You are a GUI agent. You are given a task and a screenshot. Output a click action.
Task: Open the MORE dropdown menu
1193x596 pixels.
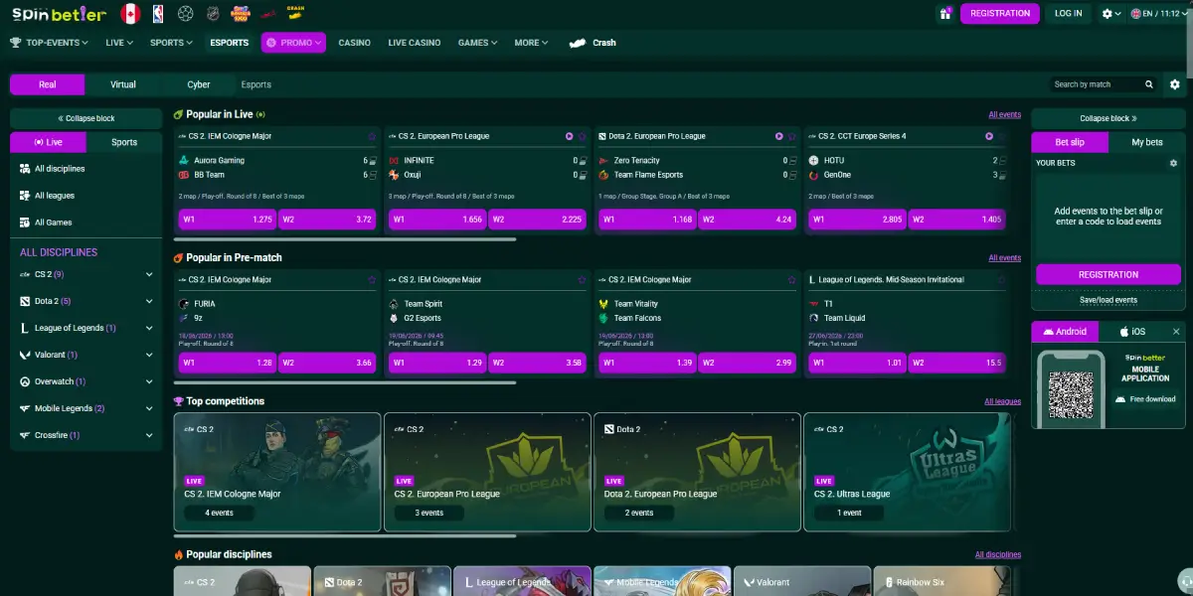(532, 43)
